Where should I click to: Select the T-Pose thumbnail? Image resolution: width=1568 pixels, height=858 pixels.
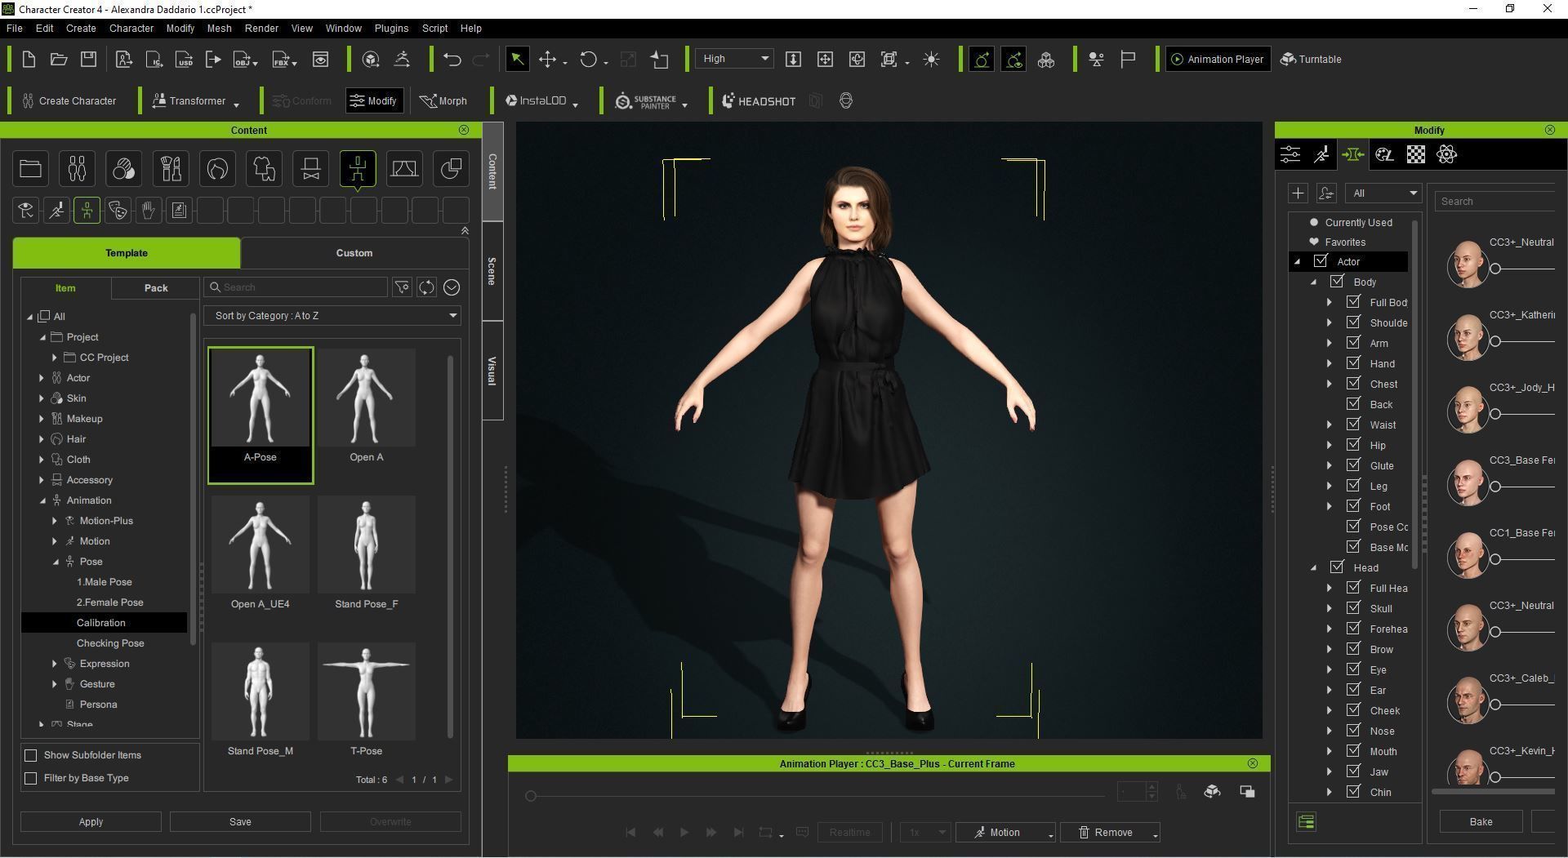[x=366, y=691]
